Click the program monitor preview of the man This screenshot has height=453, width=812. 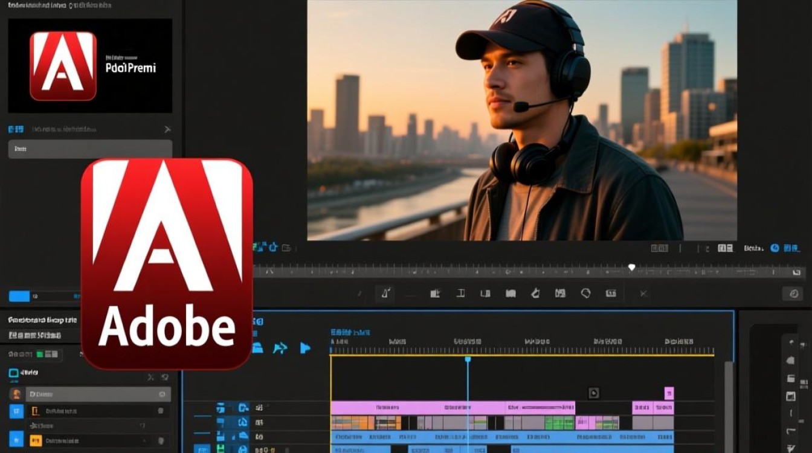[522, 120]
